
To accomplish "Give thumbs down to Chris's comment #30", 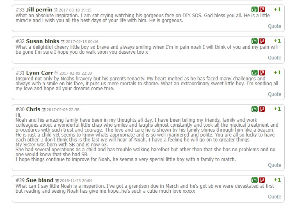I will pos(262,109).
